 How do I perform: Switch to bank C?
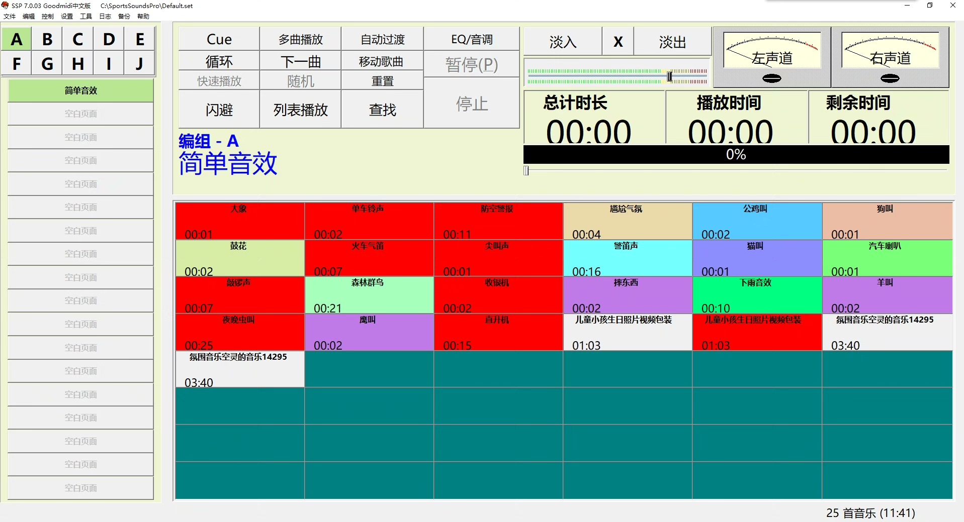(78, 39)
